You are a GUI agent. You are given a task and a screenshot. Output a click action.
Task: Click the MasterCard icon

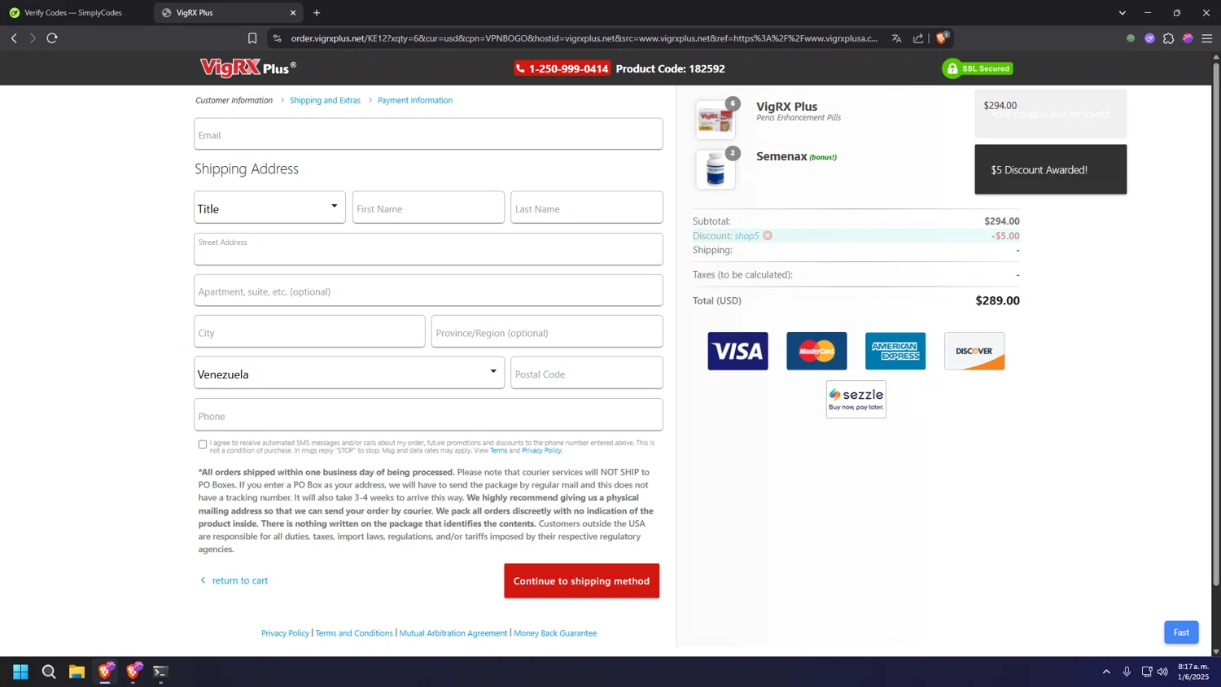(x=816, y=351)
